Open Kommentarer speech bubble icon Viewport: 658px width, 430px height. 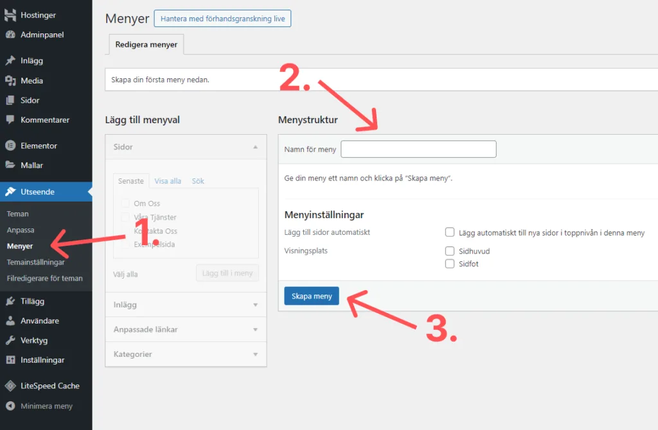[10, 120]
